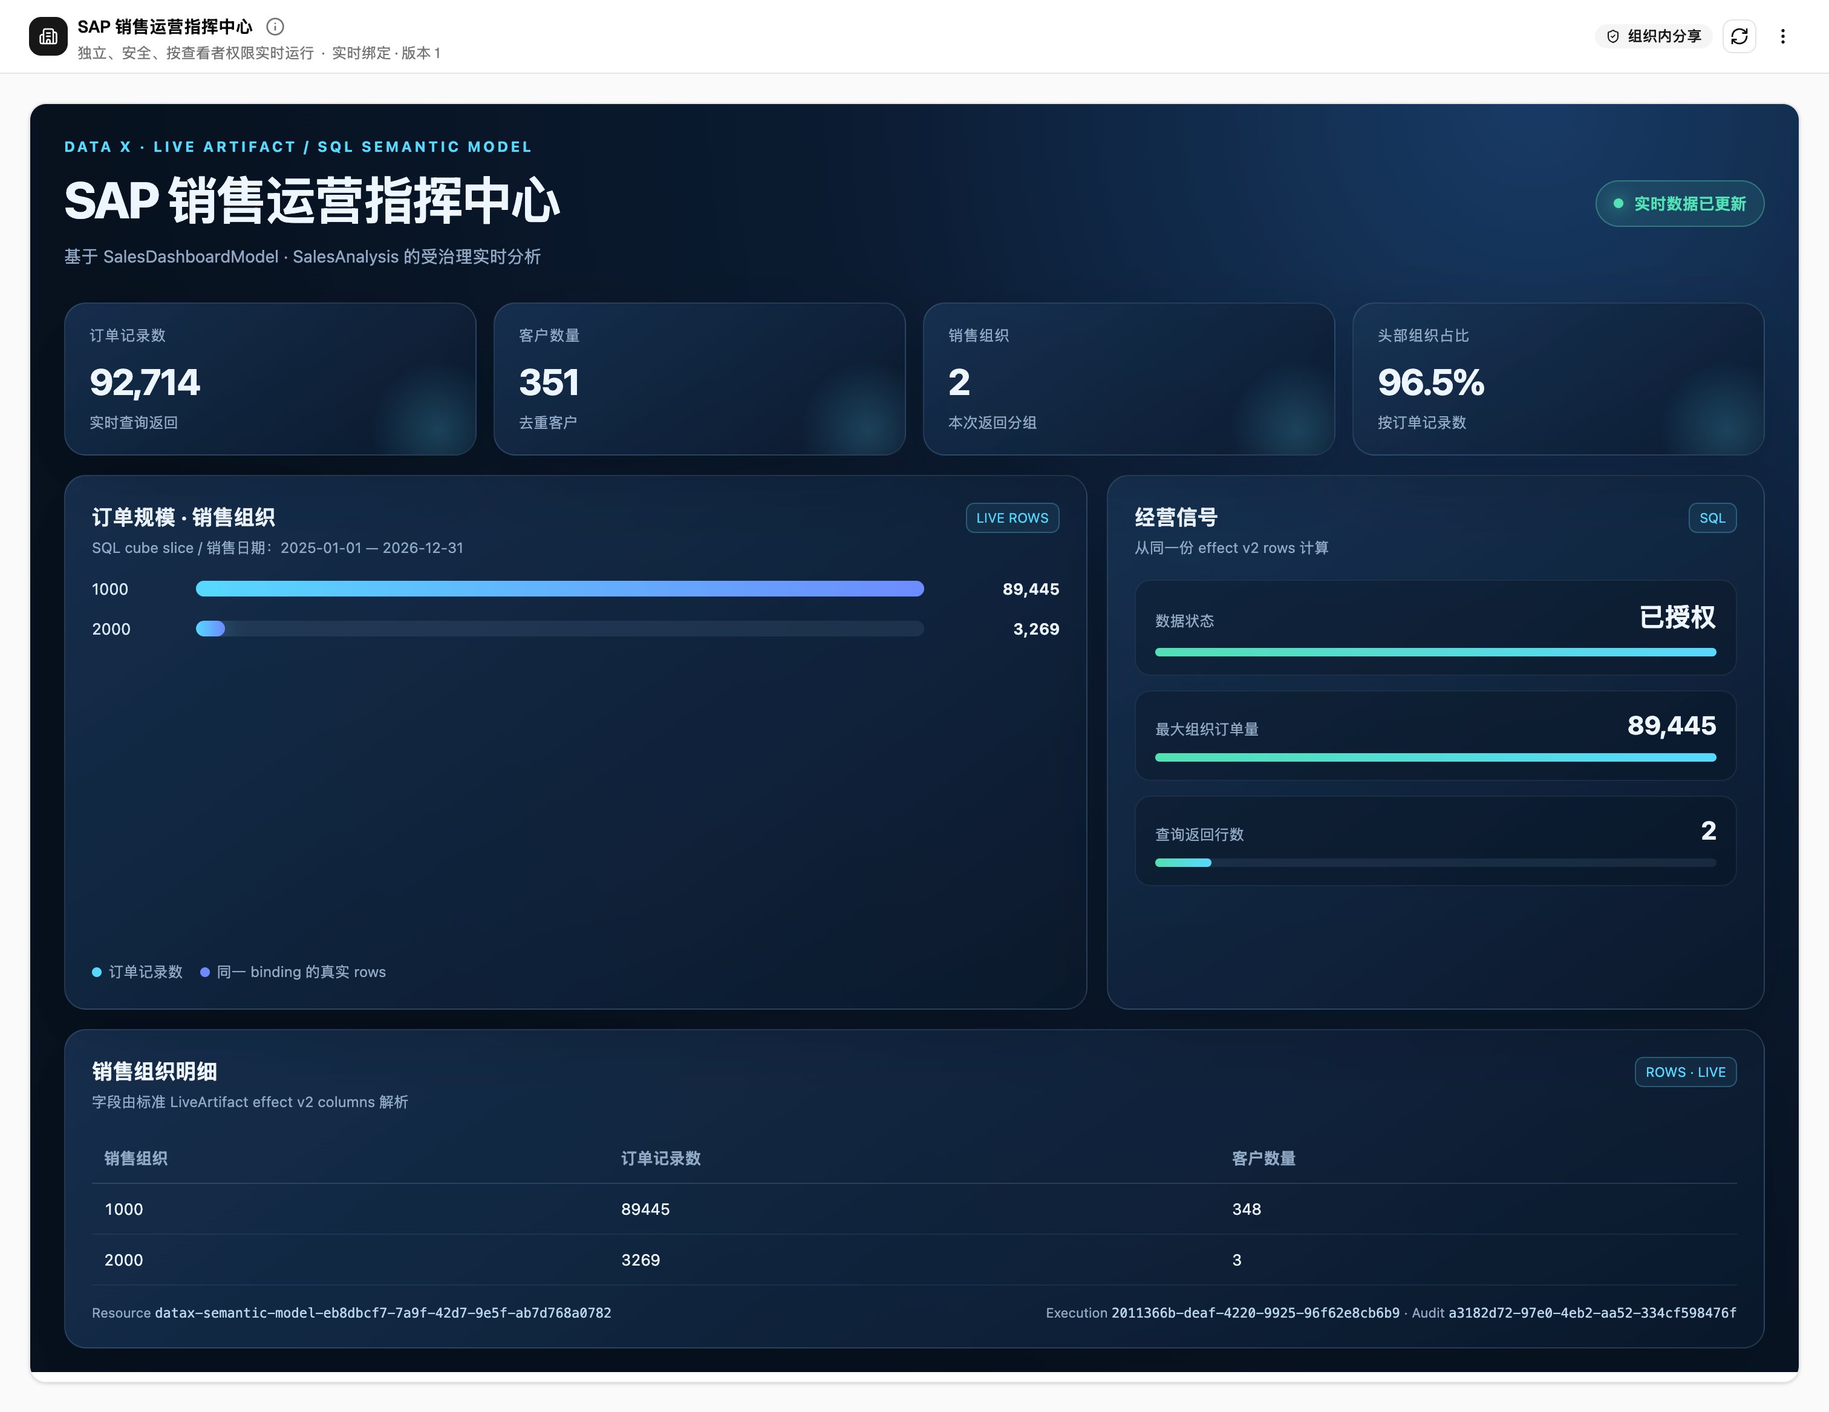Click table cell 2000 in 销售组织明细
1829x1412 pixels.
click(x=124, y=1260)
